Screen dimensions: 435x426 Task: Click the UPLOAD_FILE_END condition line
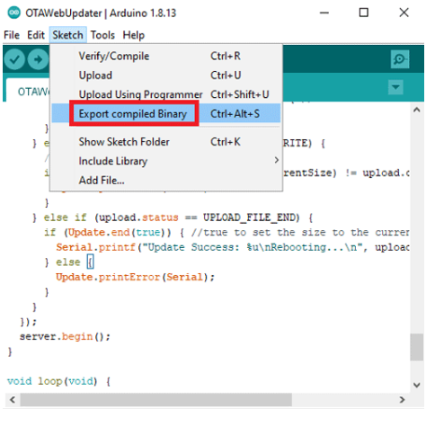pos(173,217)
